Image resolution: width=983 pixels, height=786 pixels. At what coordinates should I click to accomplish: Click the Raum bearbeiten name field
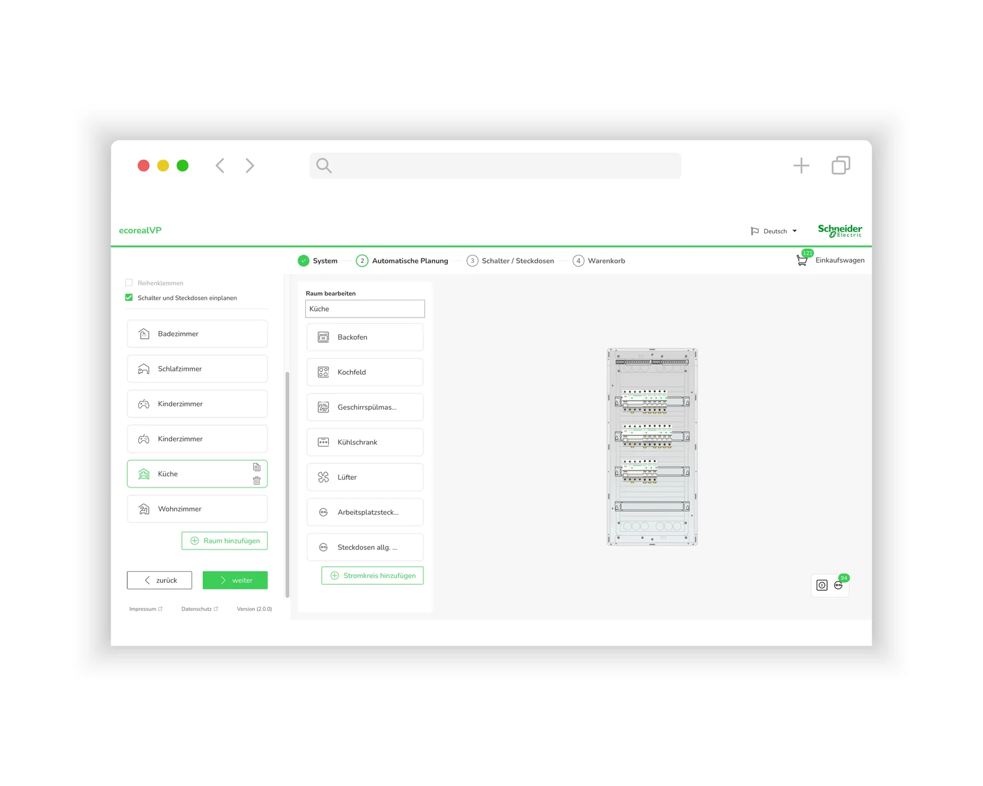click(365, 309)
